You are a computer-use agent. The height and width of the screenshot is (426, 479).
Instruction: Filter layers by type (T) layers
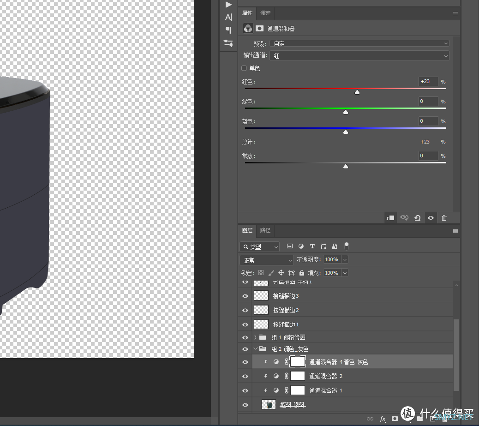pos(312,246)
